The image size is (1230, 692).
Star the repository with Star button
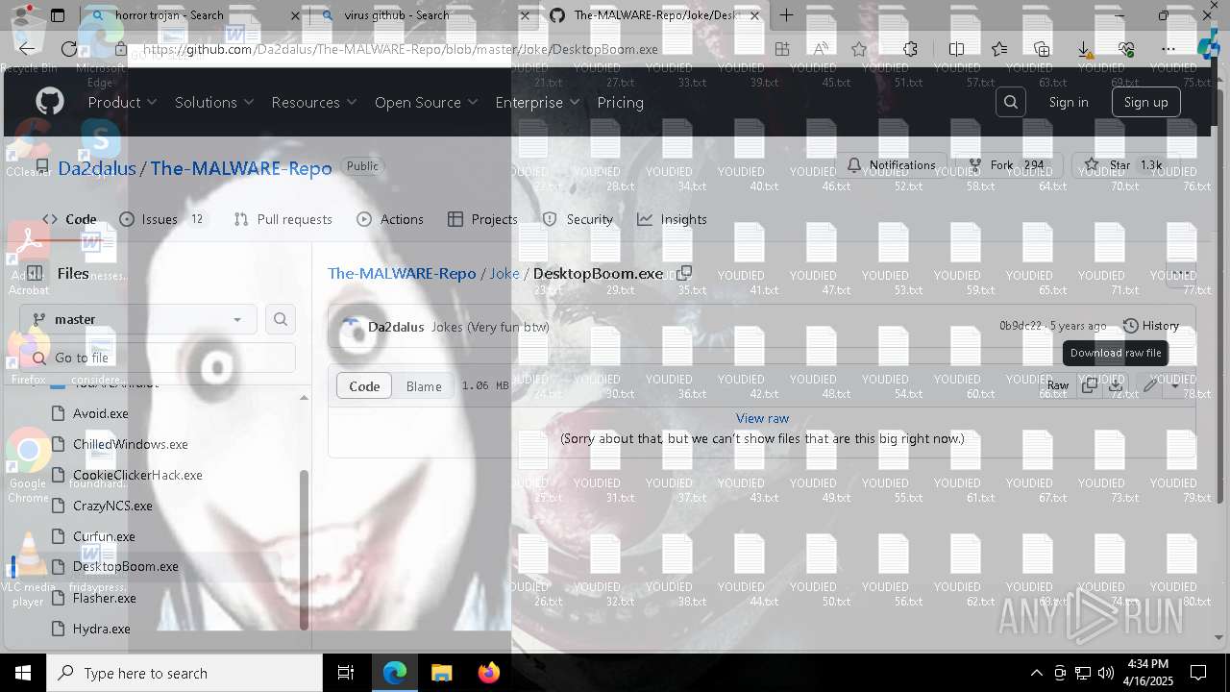(x=1120, y=165)
